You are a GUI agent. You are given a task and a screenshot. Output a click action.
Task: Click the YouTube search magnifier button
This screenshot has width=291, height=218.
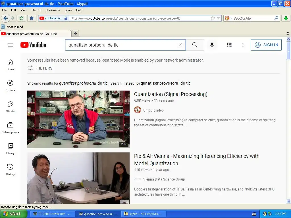point(195,45)
